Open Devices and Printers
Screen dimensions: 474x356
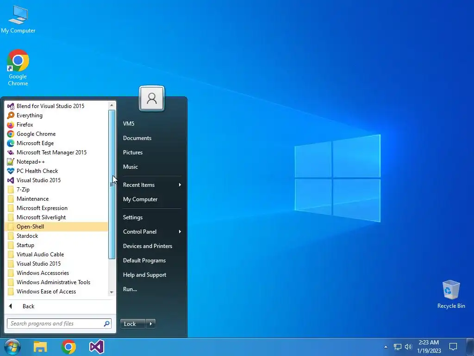(x=152, y=246)
